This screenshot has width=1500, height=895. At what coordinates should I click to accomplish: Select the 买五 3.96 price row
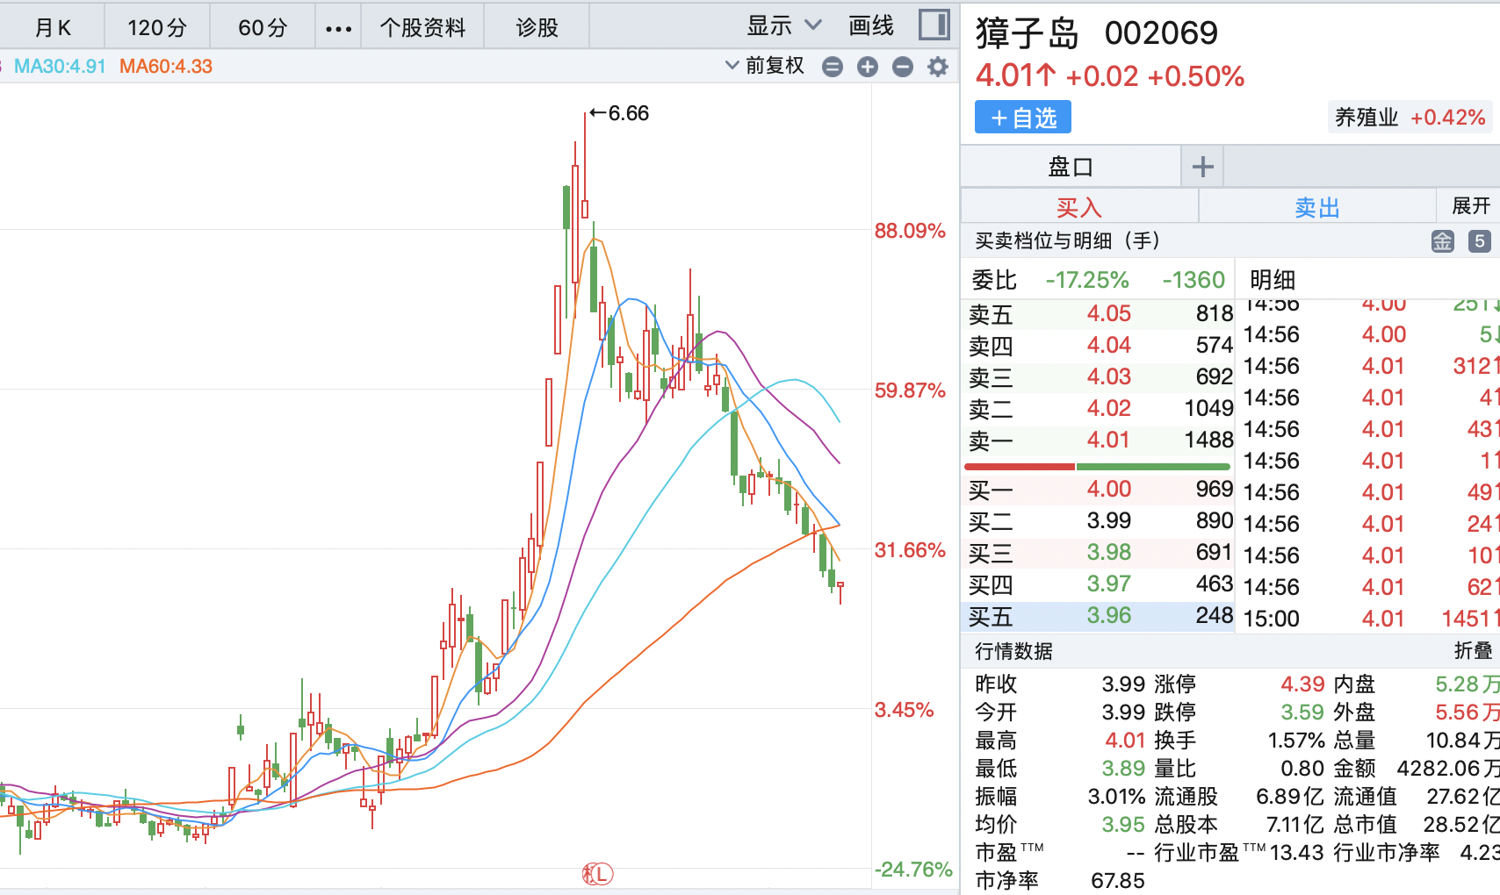pyautogui.click(x=1098, y=617)
